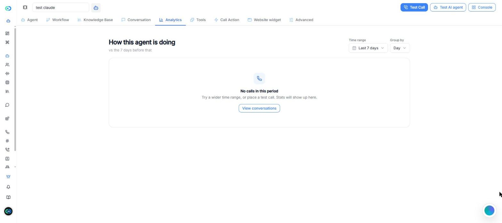Click the outgoing call sidebar icon
The image size is (502, 223).
point(7,150)
